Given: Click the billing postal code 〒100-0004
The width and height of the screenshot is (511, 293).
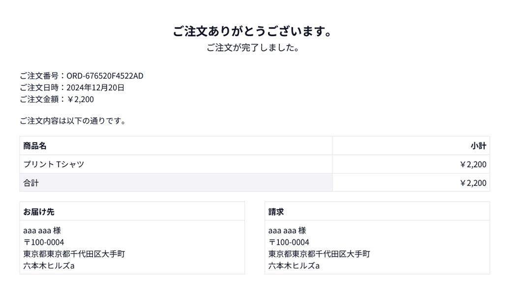Looking at the screenshot, I should click(x=289, y=242).
